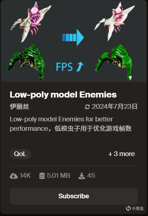The width and height of the screenshot is (148, 216).
Task: Expand the '+ 3 more' tags
Action: point(121,154)
